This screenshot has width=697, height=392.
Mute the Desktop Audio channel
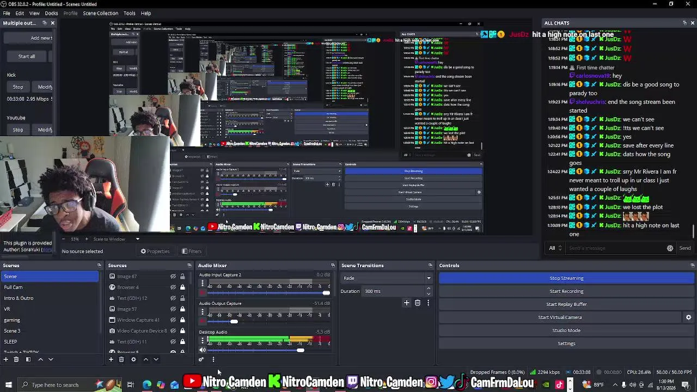pyautogui.click(x=203, y=350)
